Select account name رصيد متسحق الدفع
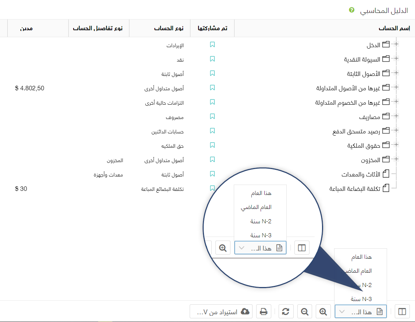Screen dimensions: 415x322 point(356,131)
